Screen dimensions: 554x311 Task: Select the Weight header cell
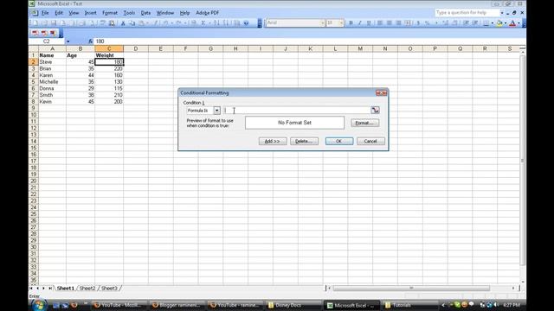point(109,55)
